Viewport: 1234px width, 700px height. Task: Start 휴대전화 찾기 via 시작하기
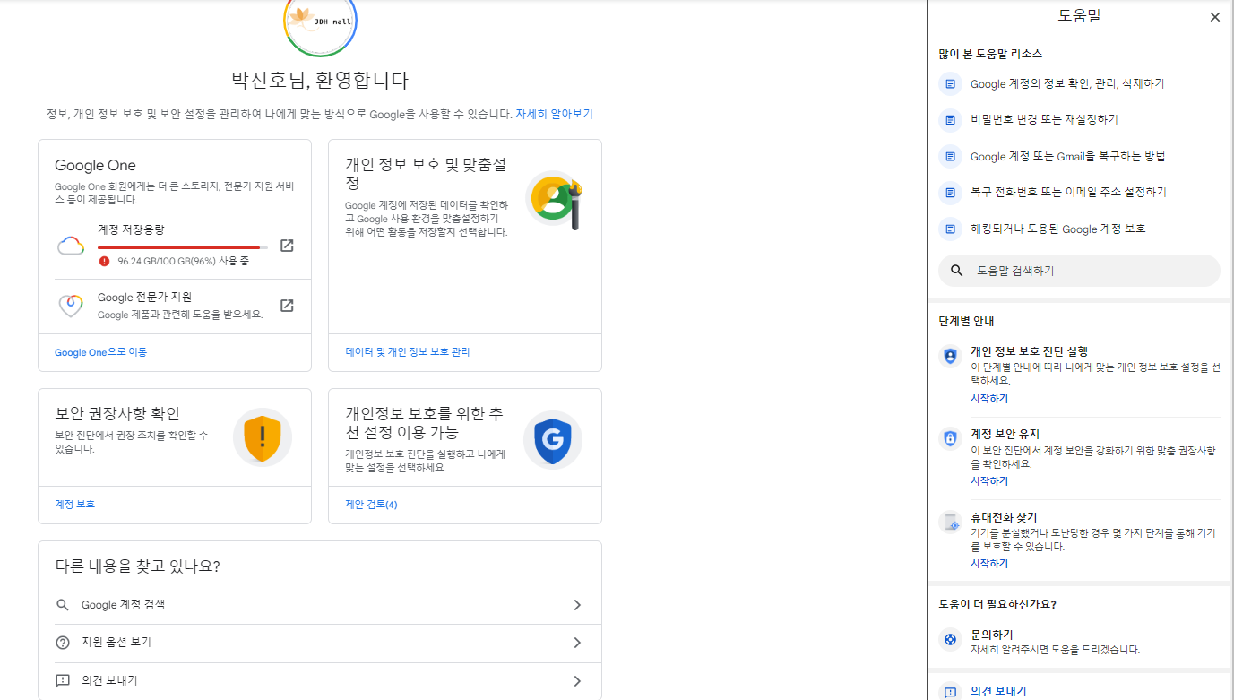coord(989,564)
